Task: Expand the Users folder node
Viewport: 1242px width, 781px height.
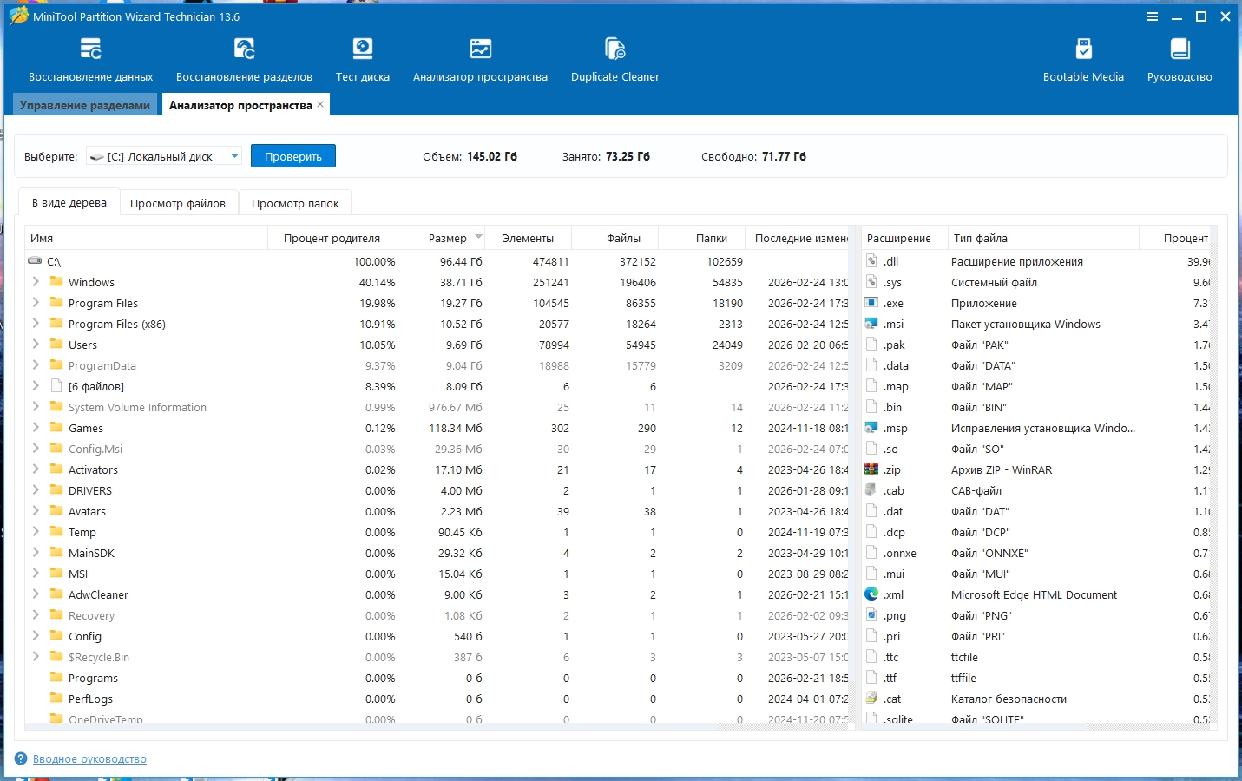Action: click(x=36, y=345)
